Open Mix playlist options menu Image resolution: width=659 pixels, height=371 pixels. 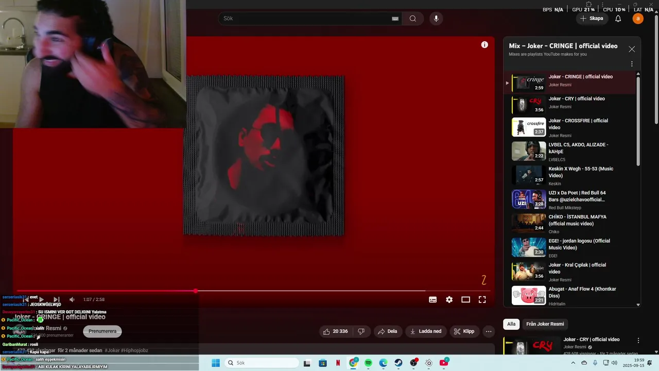click(x=632, y=64)
